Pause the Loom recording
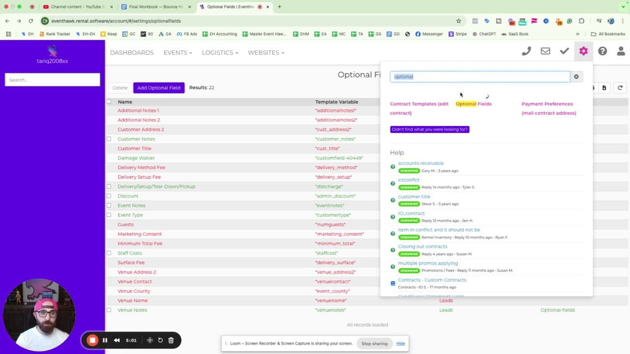This screenshot has height=354, width=630. (x=105, y=340)
